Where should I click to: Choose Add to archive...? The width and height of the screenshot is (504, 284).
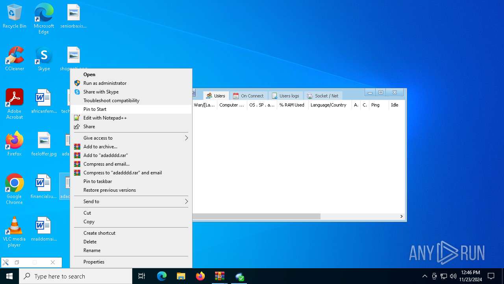[x=131, y=147]
